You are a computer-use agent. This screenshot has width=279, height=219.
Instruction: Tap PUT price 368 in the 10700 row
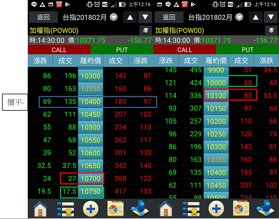click(120, 179)
